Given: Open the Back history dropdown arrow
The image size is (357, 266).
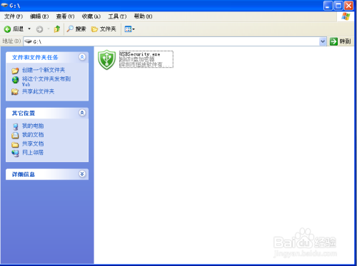Looking at the screenshot, I should coord(29,29).
